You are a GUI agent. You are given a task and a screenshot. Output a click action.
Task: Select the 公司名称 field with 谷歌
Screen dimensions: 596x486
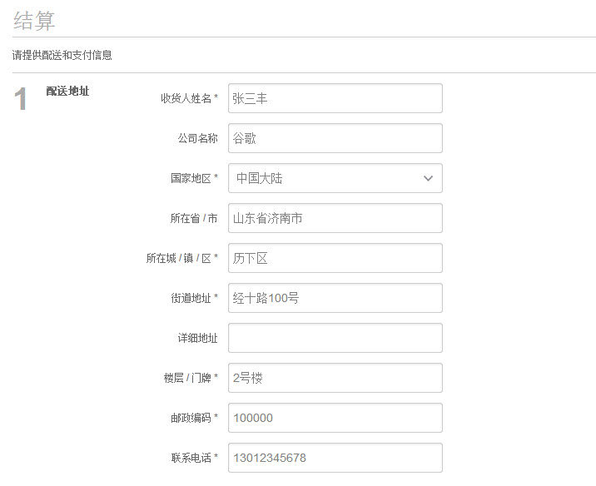tap(335, 138)
